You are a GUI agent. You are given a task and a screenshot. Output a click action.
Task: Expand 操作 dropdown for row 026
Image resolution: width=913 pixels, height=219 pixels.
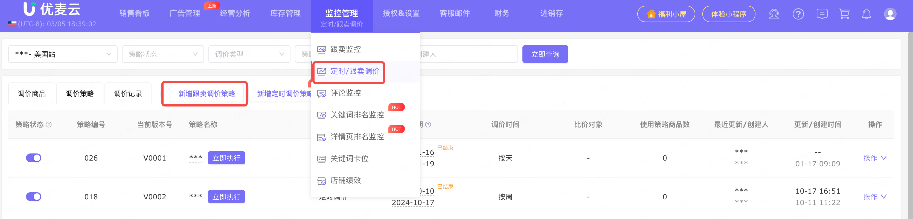click(875, 158)
